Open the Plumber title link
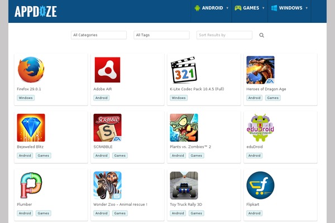Image resolution: width=335 pixels, height=223 pixels. click(x=25, y=205)
